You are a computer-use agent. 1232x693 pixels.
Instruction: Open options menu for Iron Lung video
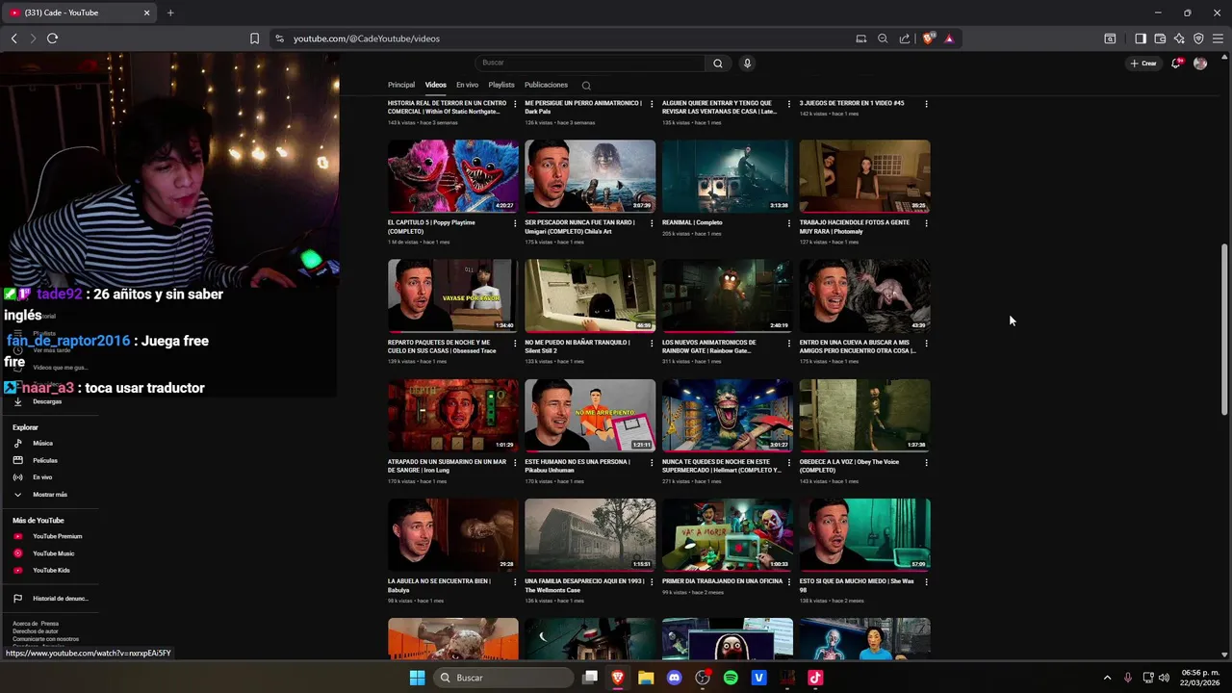point(515,462)
